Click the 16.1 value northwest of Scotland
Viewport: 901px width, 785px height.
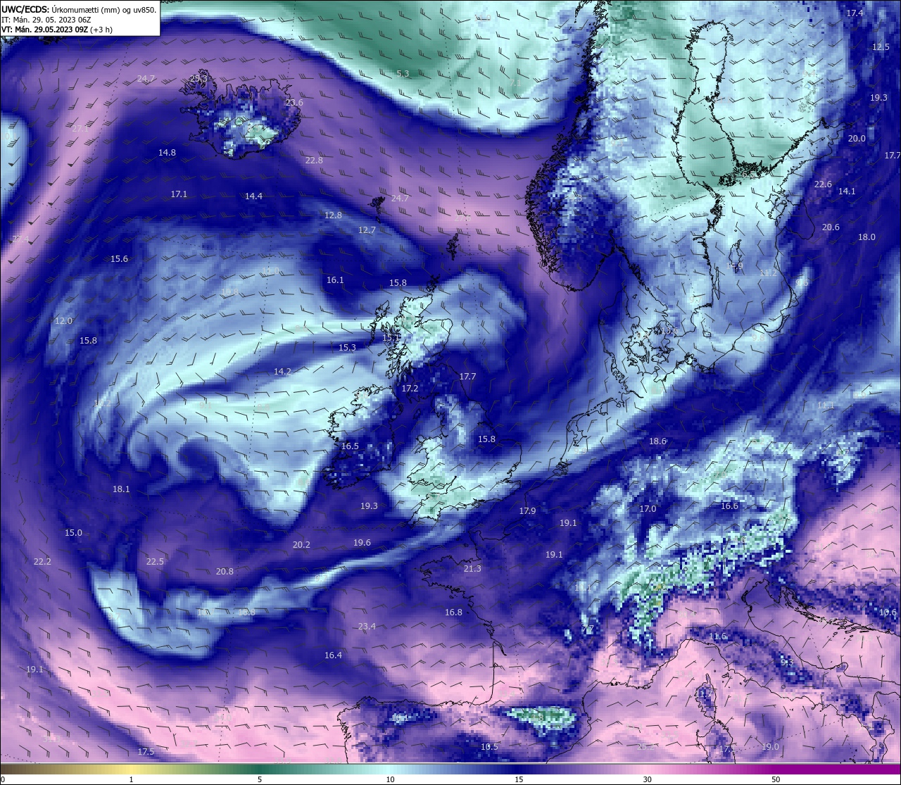[x=335, y=280]
